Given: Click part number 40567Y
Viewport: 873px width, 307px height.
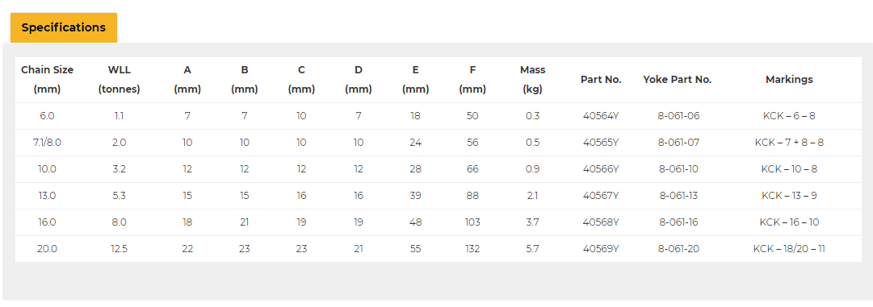Looking at the screenshot, I should (601, 196).
